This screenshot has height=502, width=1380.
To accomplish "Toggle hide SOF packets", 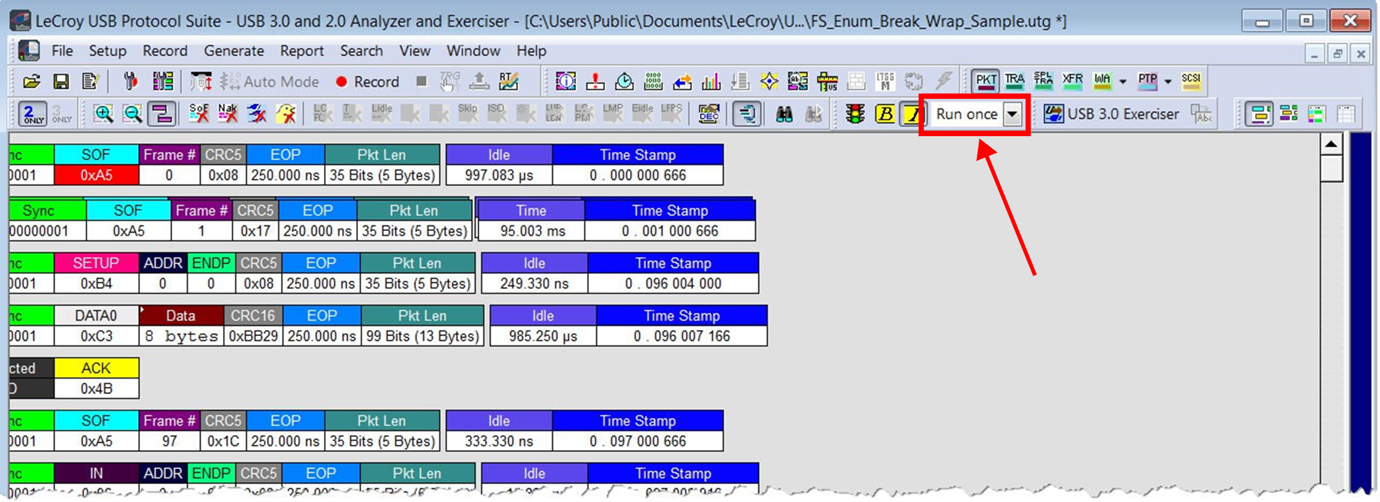I will [199, 114].
